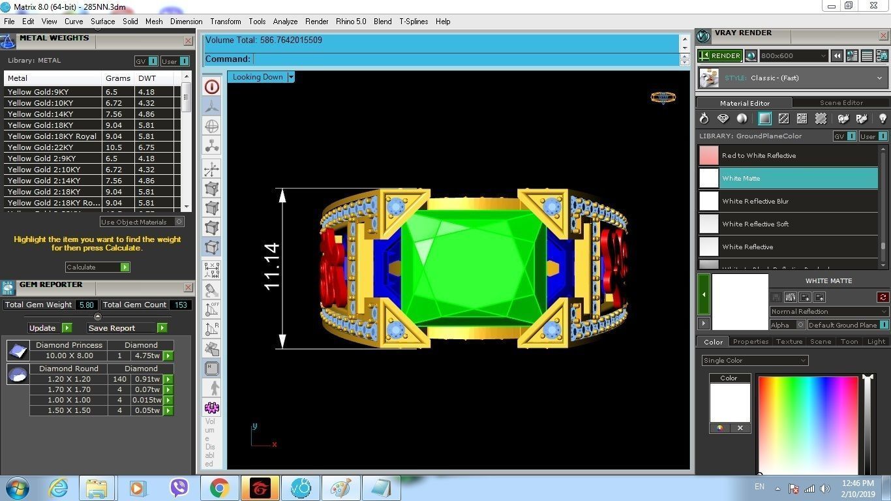The width and height of the screenshot is (891, 501).
Task: Click the light bulb icon in Material Editor
Action: (883, 119)
